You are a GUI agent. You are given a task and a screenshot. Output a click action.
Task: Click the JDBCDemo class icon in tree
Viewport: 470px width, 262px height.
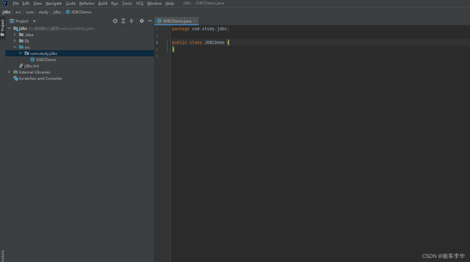coord(32,60)
